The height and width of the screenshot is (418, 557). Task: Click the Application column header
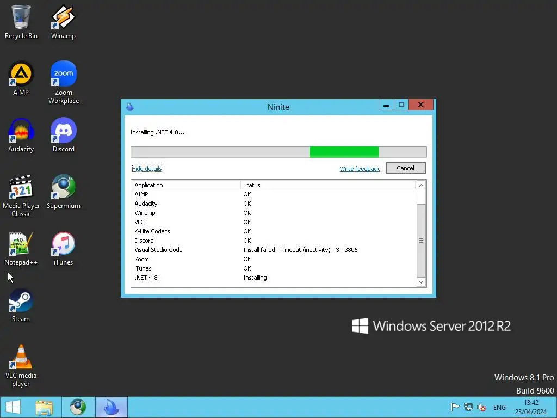point(186,185)
